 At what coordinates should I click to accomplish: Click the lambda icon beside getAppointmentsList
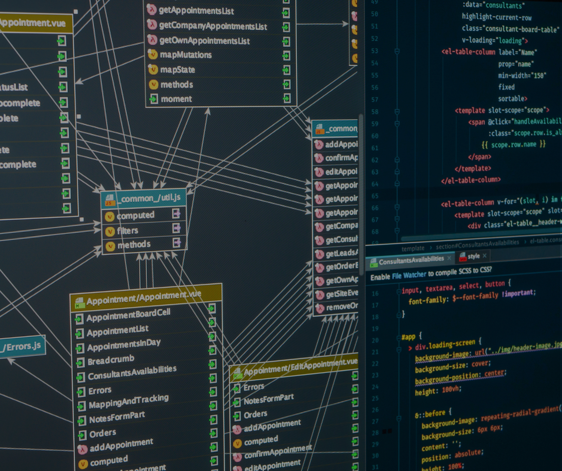(151, 10)
